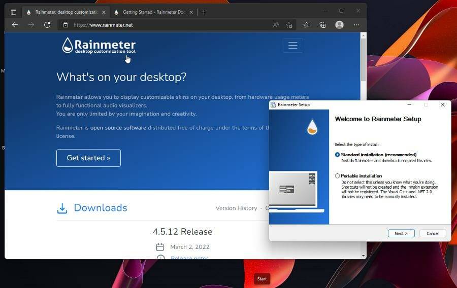Reload the page with the refresh icon
457x288 pixels.
47,25
